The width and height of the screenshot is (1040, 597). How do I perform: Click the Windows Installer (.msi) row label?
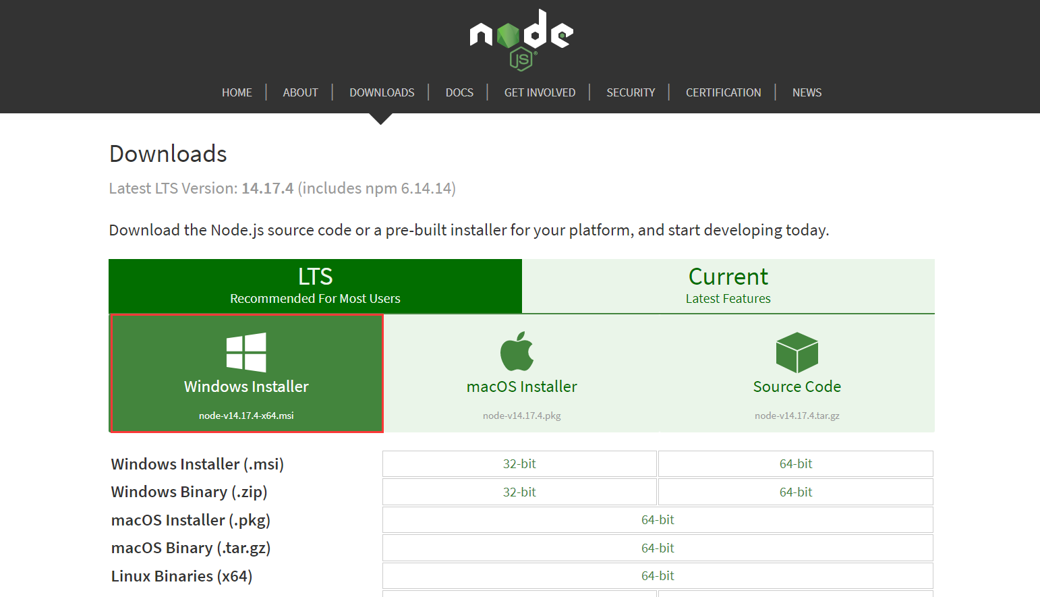[198, 464]
